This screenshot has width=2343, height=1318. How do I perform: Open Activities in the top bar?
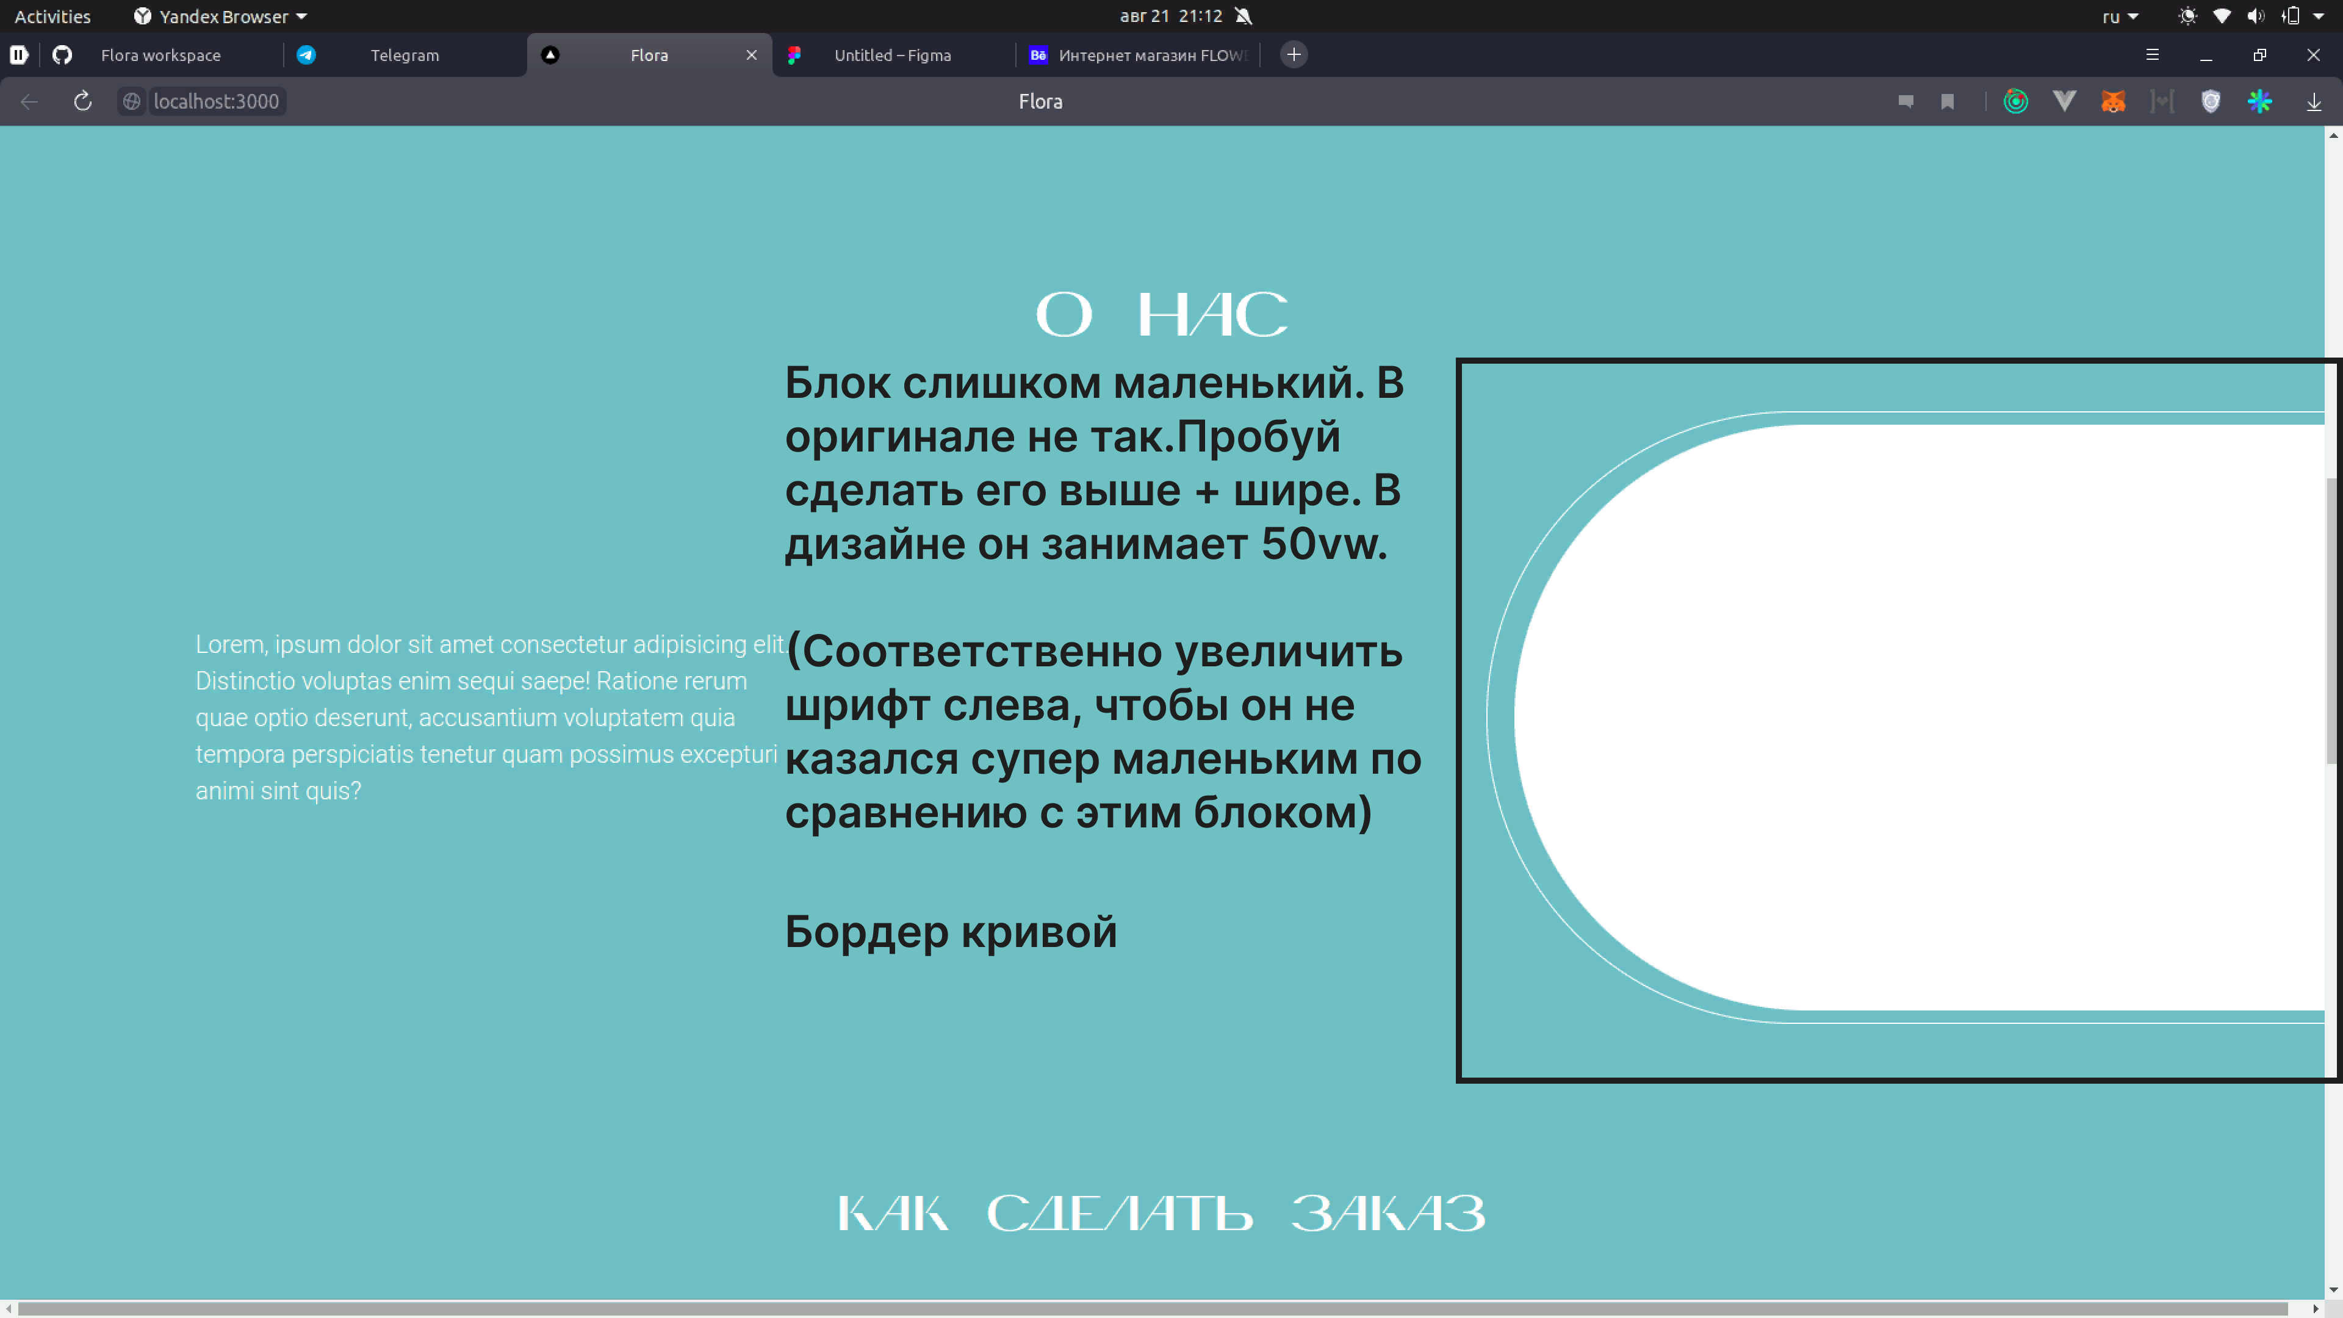coord(52,15)
